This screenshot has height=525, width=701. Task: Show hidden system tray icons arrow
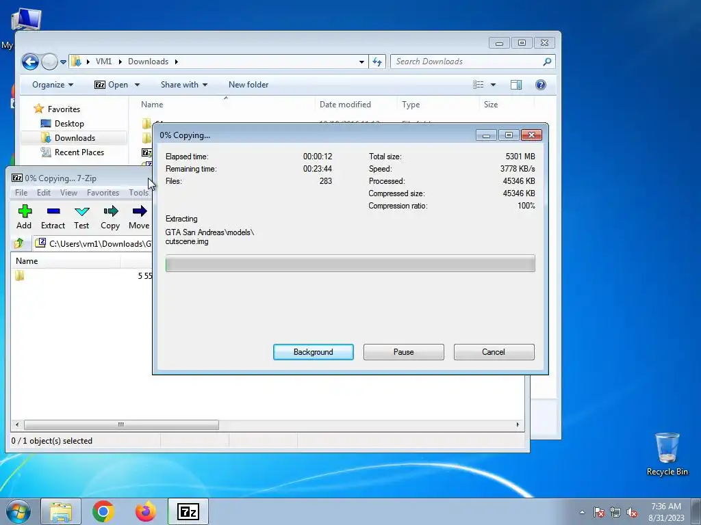pyautogui.click(x=582, y=512)
